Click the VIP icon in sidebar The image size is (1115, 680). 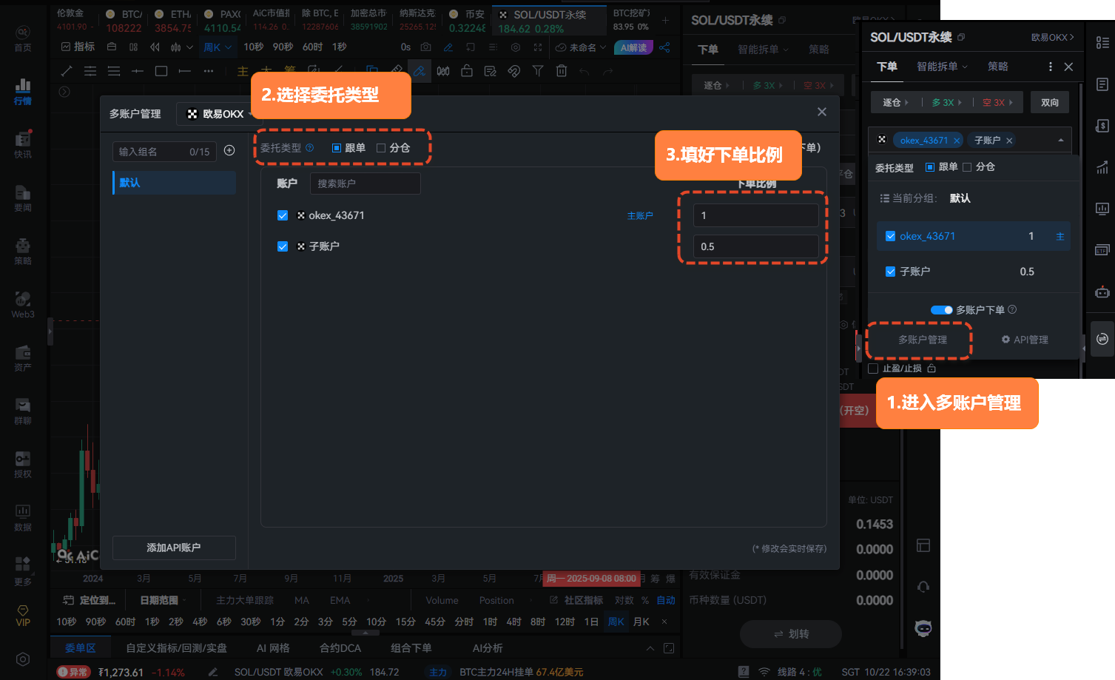point(23,615)
